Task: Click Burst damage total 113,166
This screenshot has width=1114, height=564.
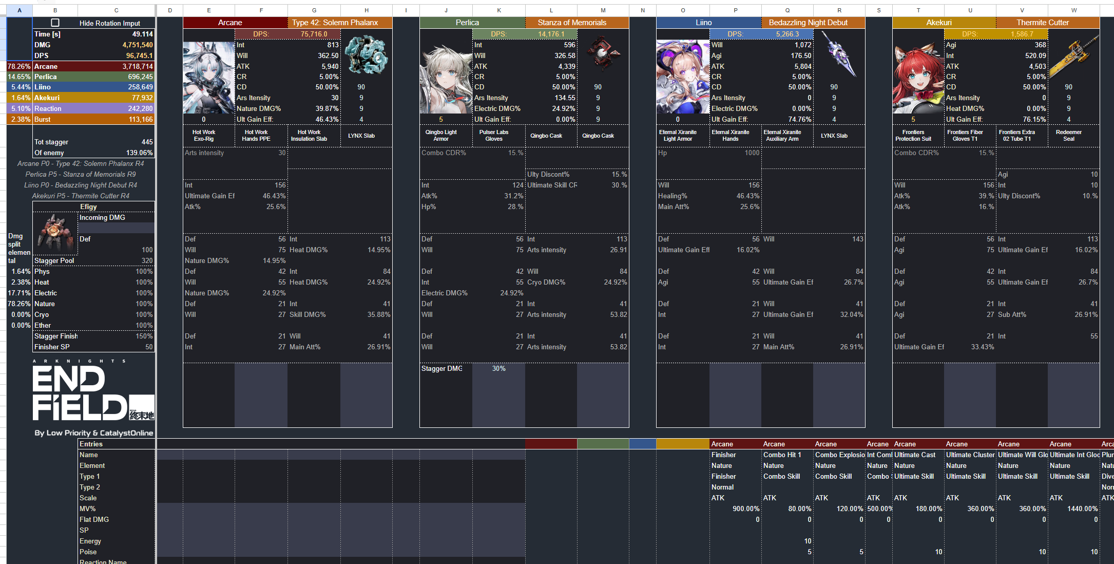Action: 140,119
